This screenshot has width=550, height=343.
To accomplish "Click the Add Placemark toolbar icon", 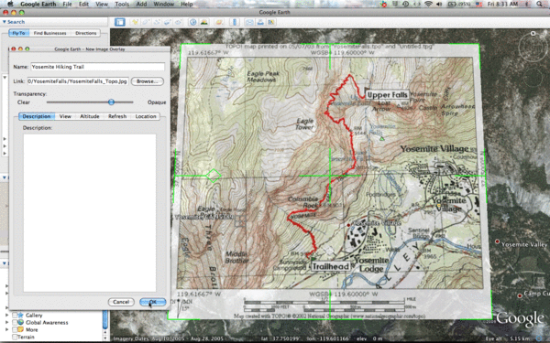I will click(135, 22).
